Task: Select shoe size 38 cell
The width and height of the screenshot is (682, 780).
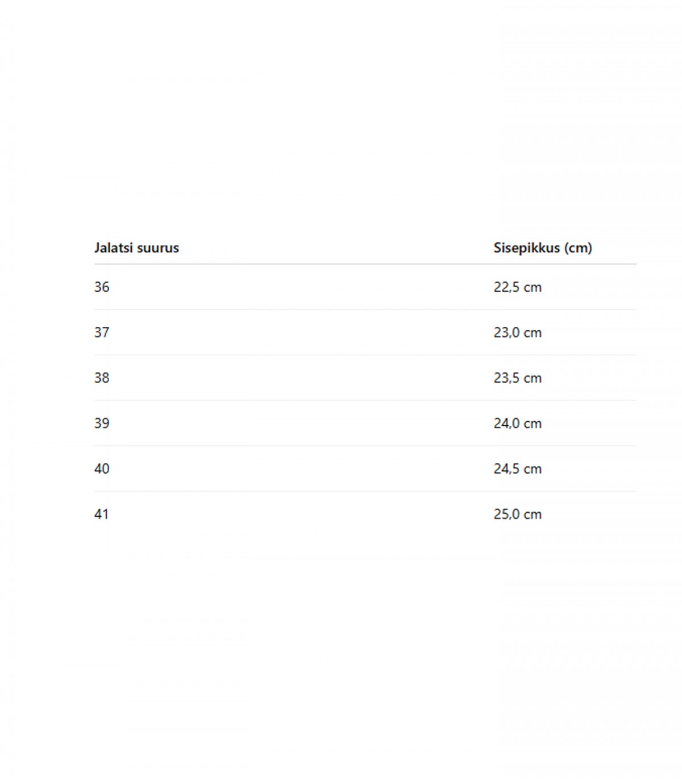Action: click(102, 378)
